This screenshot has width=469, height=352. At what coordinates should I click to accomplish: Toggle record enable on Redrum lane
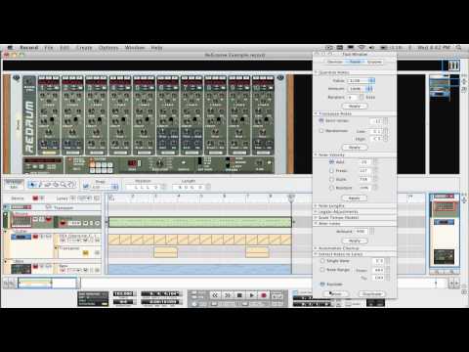coord(64,223)
